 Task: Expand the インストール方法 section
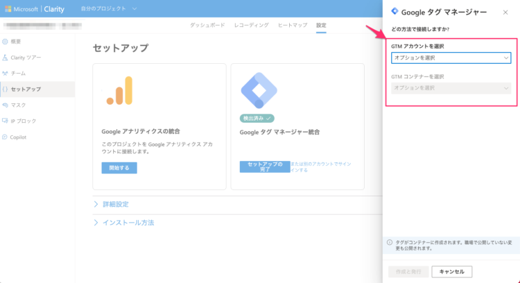pyautogui.click(x=124, y=223)
